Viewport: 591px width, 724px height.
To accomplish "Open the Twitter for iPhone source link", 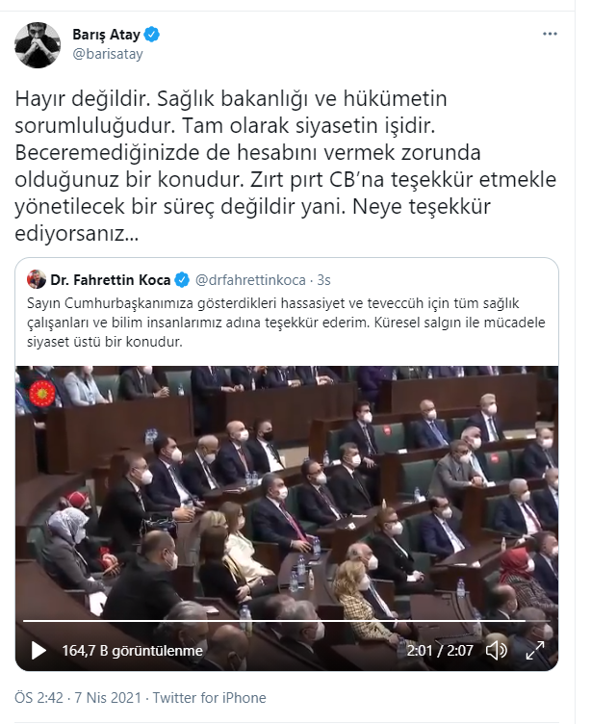I will [210, 697].
